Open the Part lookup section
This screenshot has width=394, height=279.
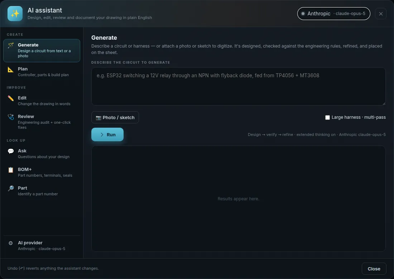42,191
